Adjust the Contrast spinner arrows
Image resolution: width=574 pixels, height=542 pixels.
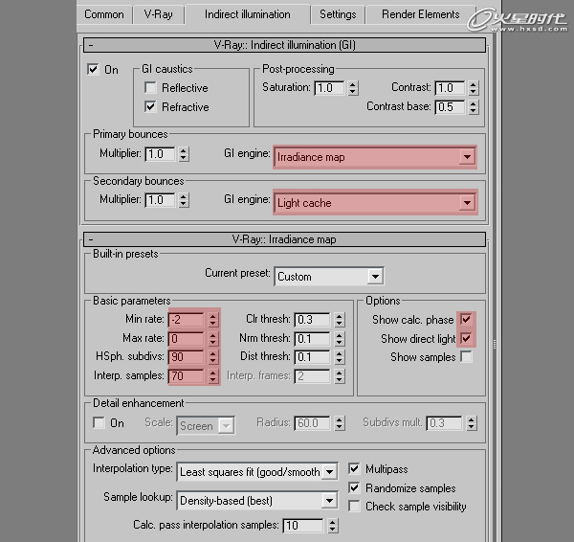[473, 88]
